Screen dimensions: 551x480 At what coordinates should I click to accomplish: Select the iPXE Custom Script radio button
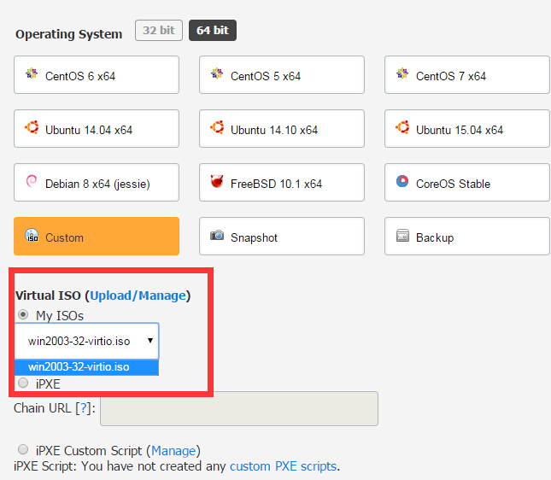(23, 450)
